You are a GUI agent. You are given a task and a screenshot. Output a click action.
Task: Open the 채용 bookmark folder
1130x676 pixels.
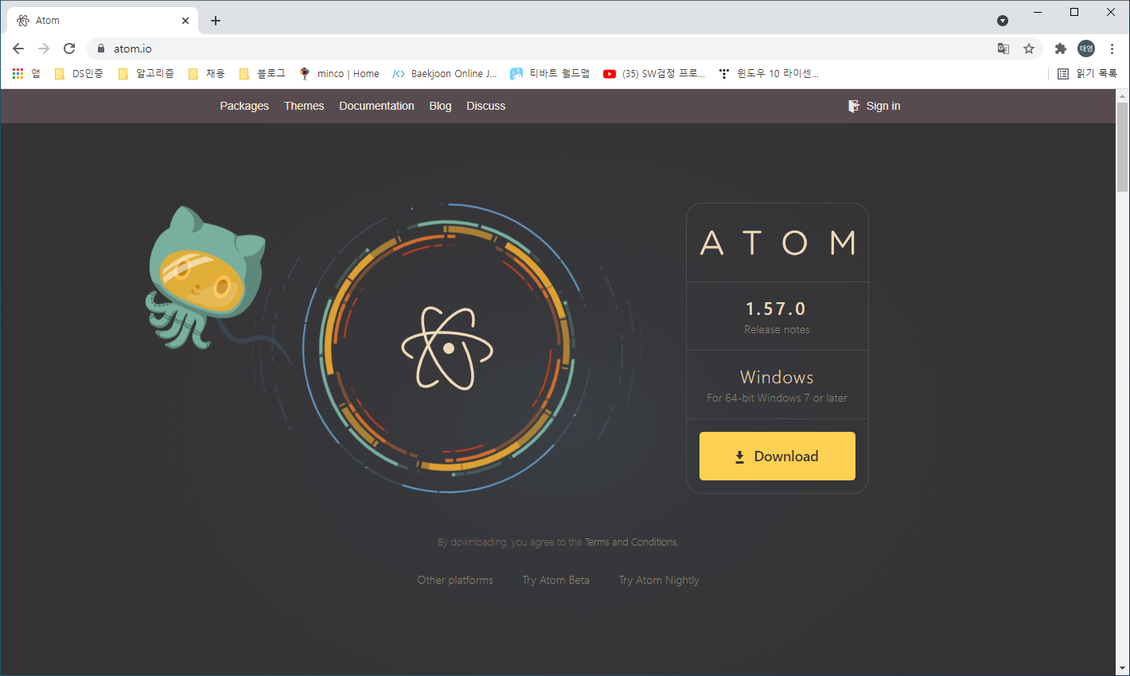[x=207, y=73]
